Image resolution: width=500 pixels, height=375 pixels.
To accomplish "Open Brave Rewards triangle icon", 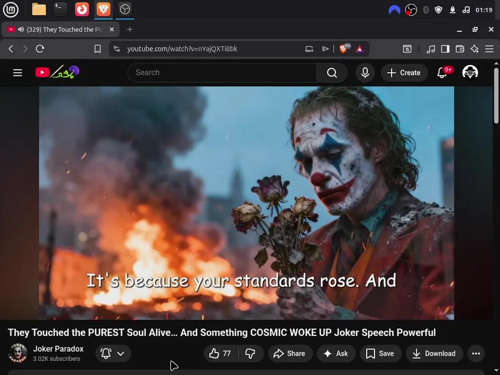I will tap(360, 49).
